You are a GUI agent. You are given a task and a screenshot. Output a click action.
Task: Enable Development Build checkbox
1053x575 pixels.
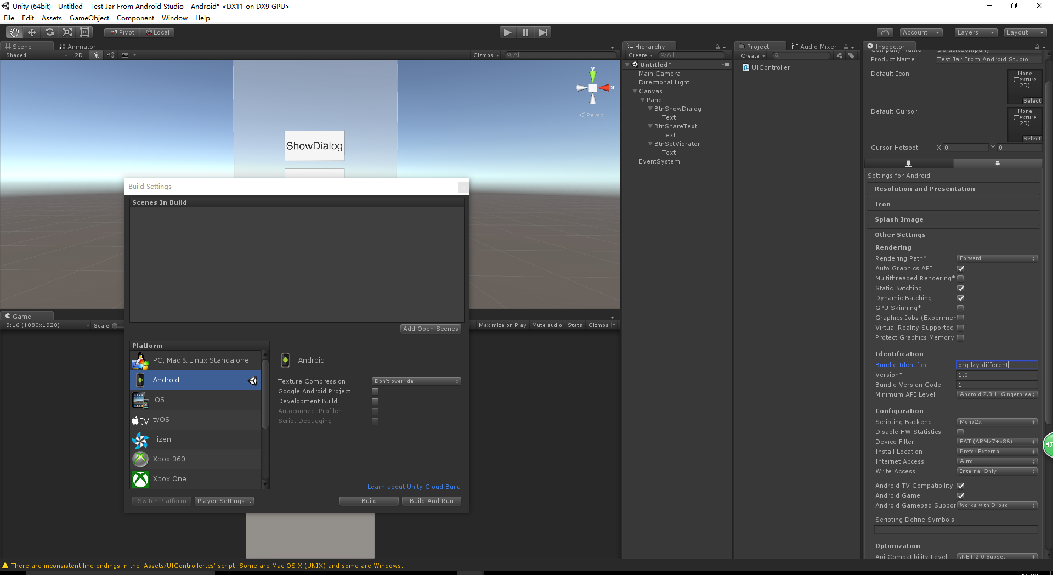(375, 401)
